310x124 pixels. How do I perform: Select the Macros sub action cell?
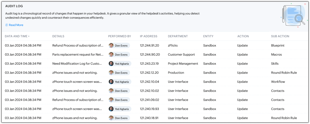coord(276,54)
